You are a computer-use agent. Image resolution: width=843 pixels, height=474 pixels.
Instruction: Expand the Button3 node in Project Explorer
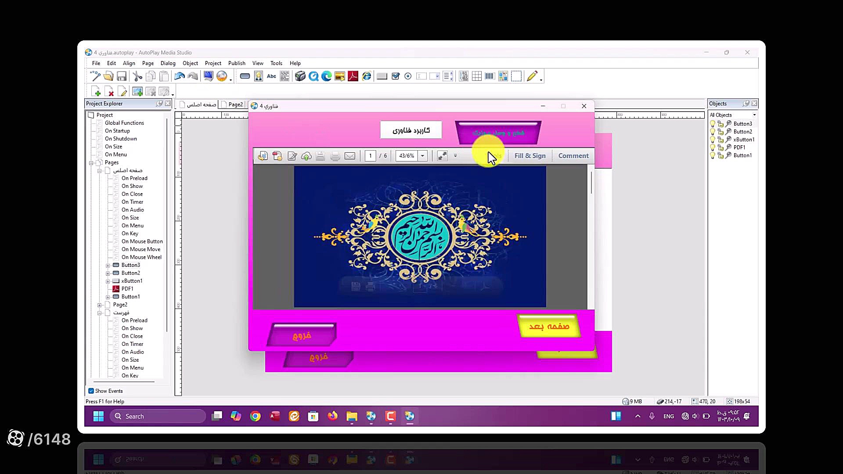(x=108, y=266)
